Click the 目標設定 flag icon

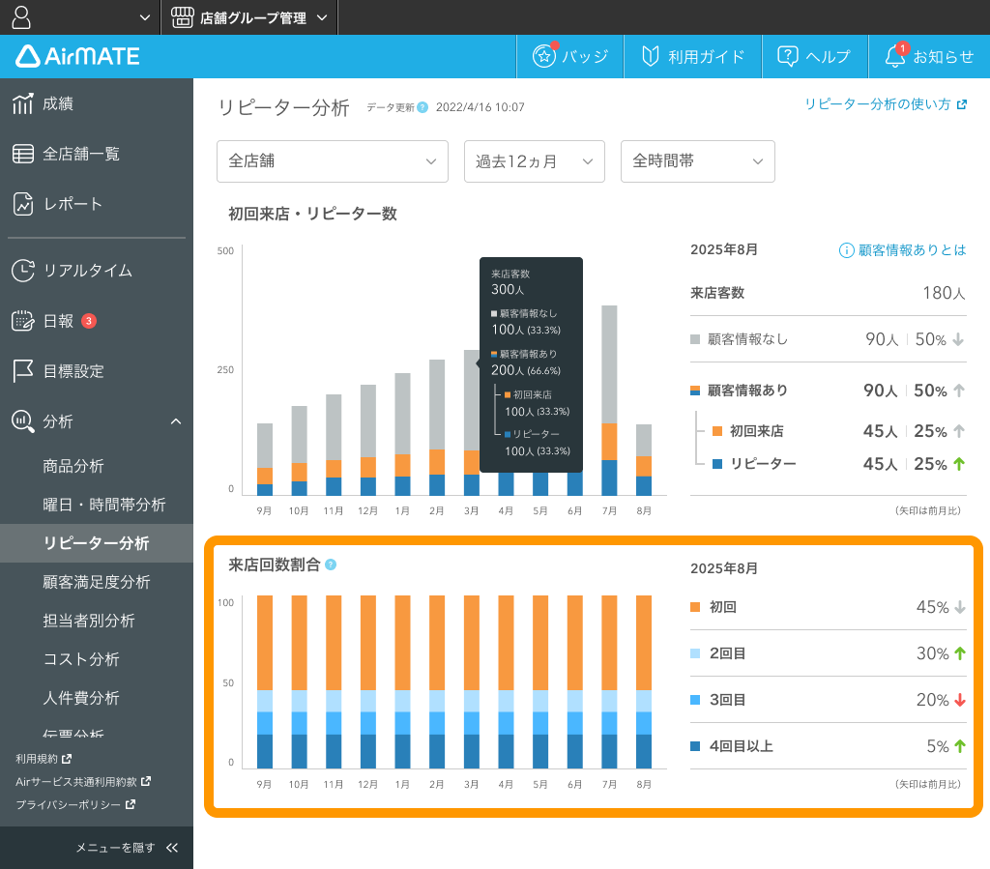point(23,371)
